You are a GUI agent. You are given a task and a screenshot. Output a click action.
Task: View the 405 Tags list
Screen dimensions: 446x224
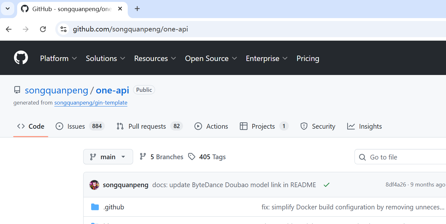point(207,157)
